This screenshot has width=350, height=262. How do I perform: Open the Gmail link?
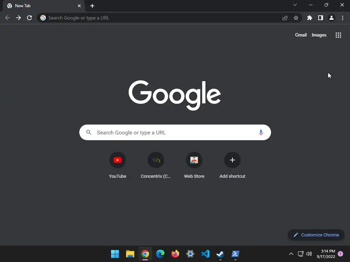pyautogui.click(x=301, y=35)
